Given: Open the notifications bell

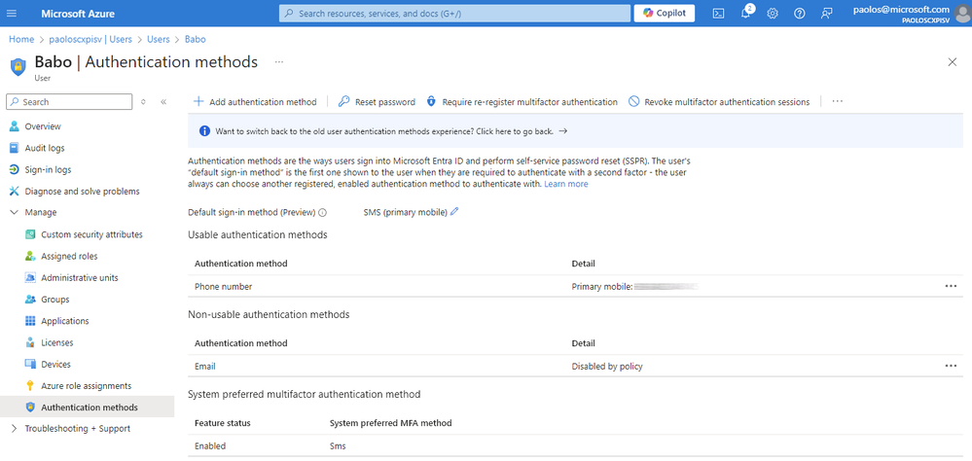Looking at the screenshot, I should 745,13.
